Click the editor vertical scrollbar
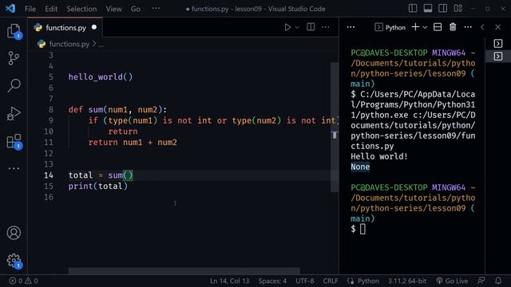The image size is (511, 287). coord(335,127)
